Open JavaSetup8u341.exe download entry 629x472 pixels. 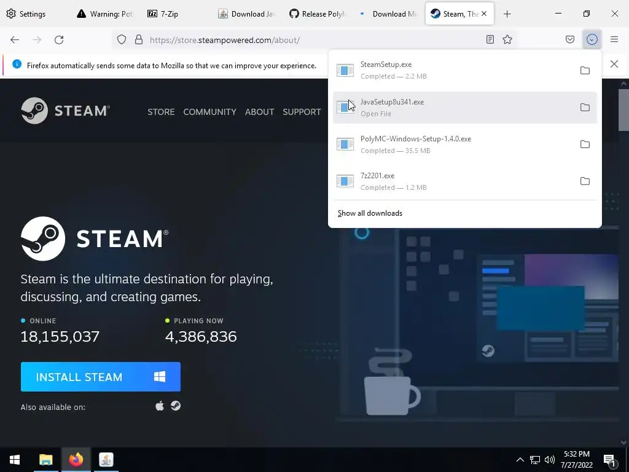click(x=465, y=107)
